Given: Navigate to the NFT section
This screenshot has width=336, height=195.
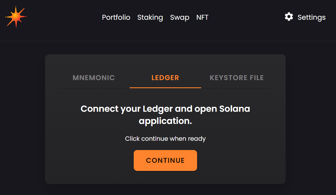Looking at the screenshot, I should pyautogui.click(x=202, y=17).
